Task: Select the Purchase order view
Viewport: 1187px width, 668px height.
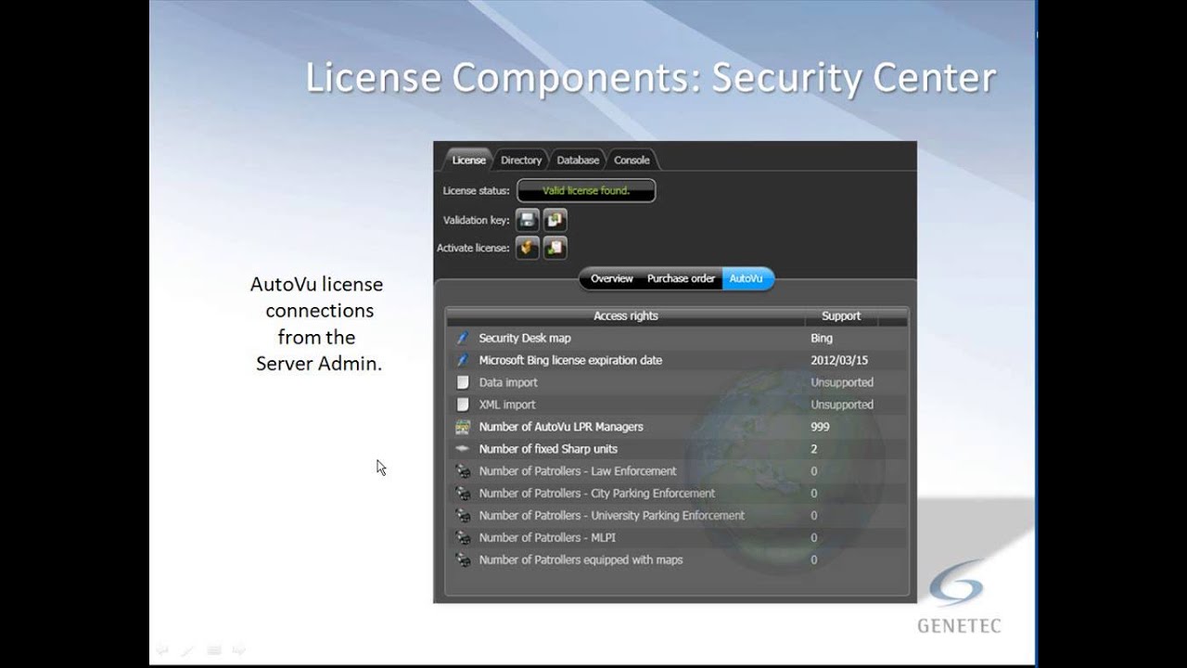Action: 681,278
